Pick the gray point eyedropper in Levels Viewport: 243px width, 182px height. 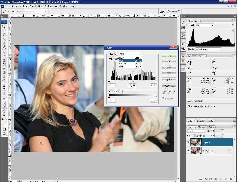click(169, 92)
